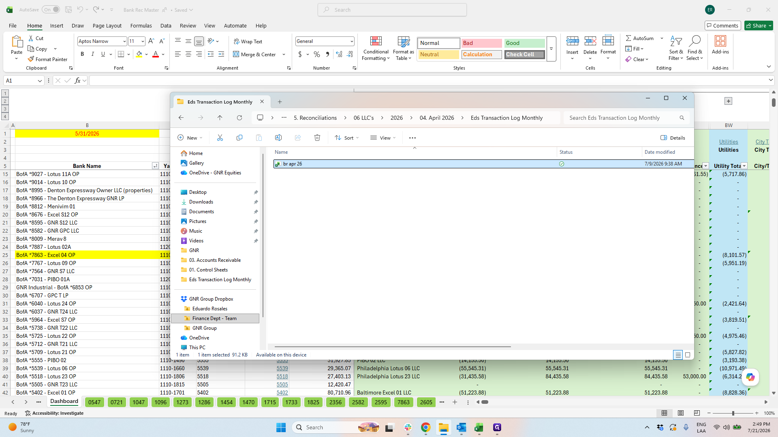The image size is (778, 437).
Task: Open the Comments pane button
Action: [x=723, y=25]
